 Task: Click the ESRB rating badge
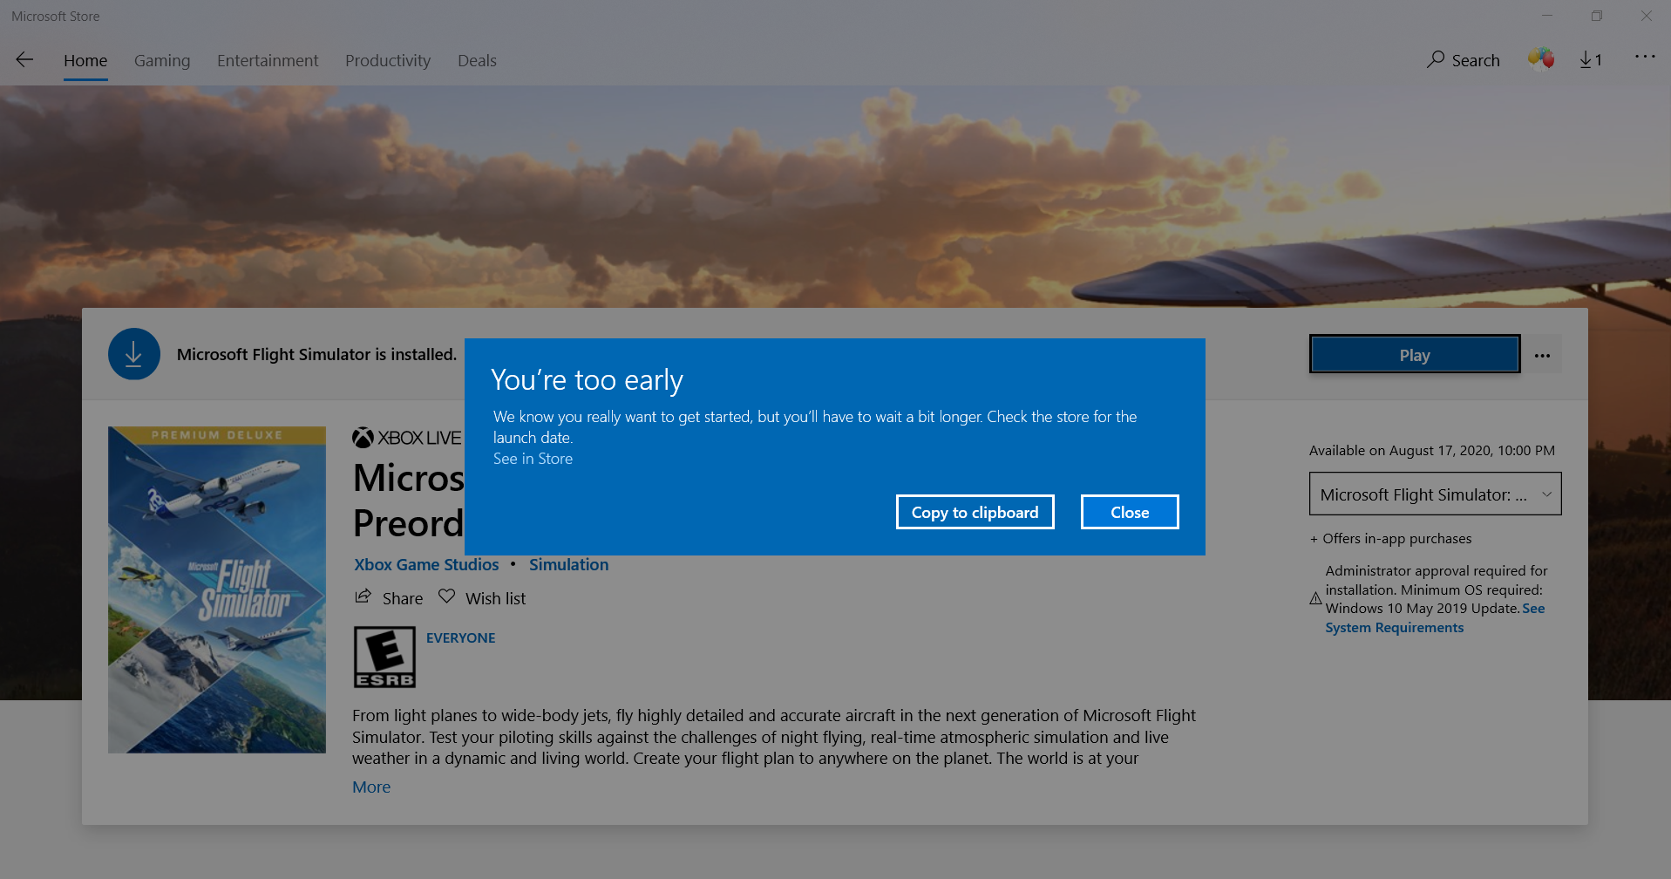384,658
